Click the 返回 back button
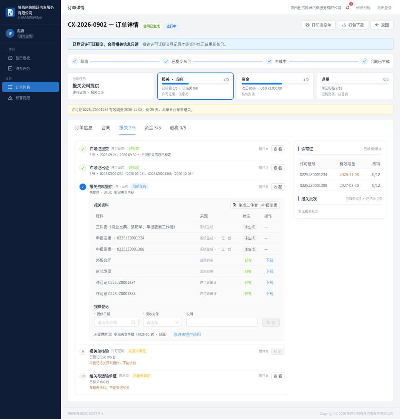 coord(382,25)
